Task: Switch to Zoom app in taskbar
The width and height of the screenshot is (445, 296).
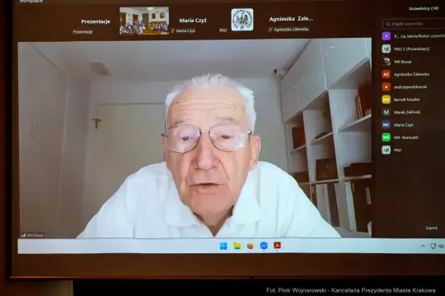Action: (x=264, y=246)
